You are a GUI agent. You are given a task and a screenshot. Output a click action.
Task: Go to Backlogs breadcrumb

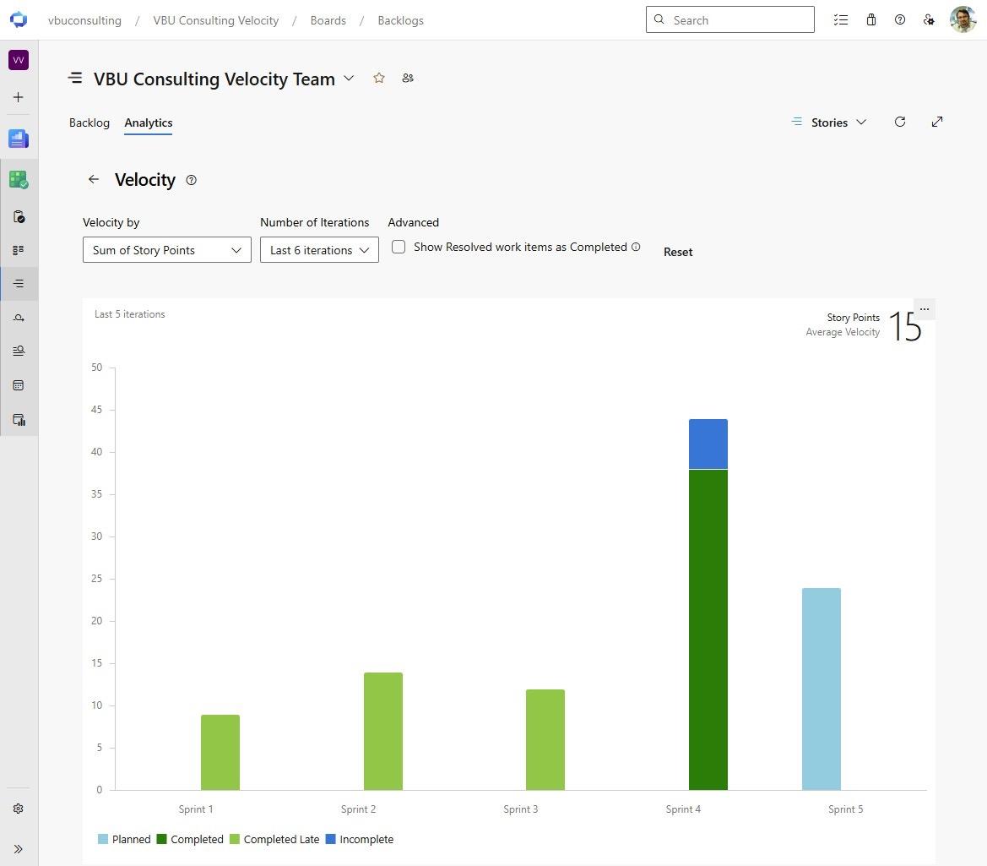[400, 20]
